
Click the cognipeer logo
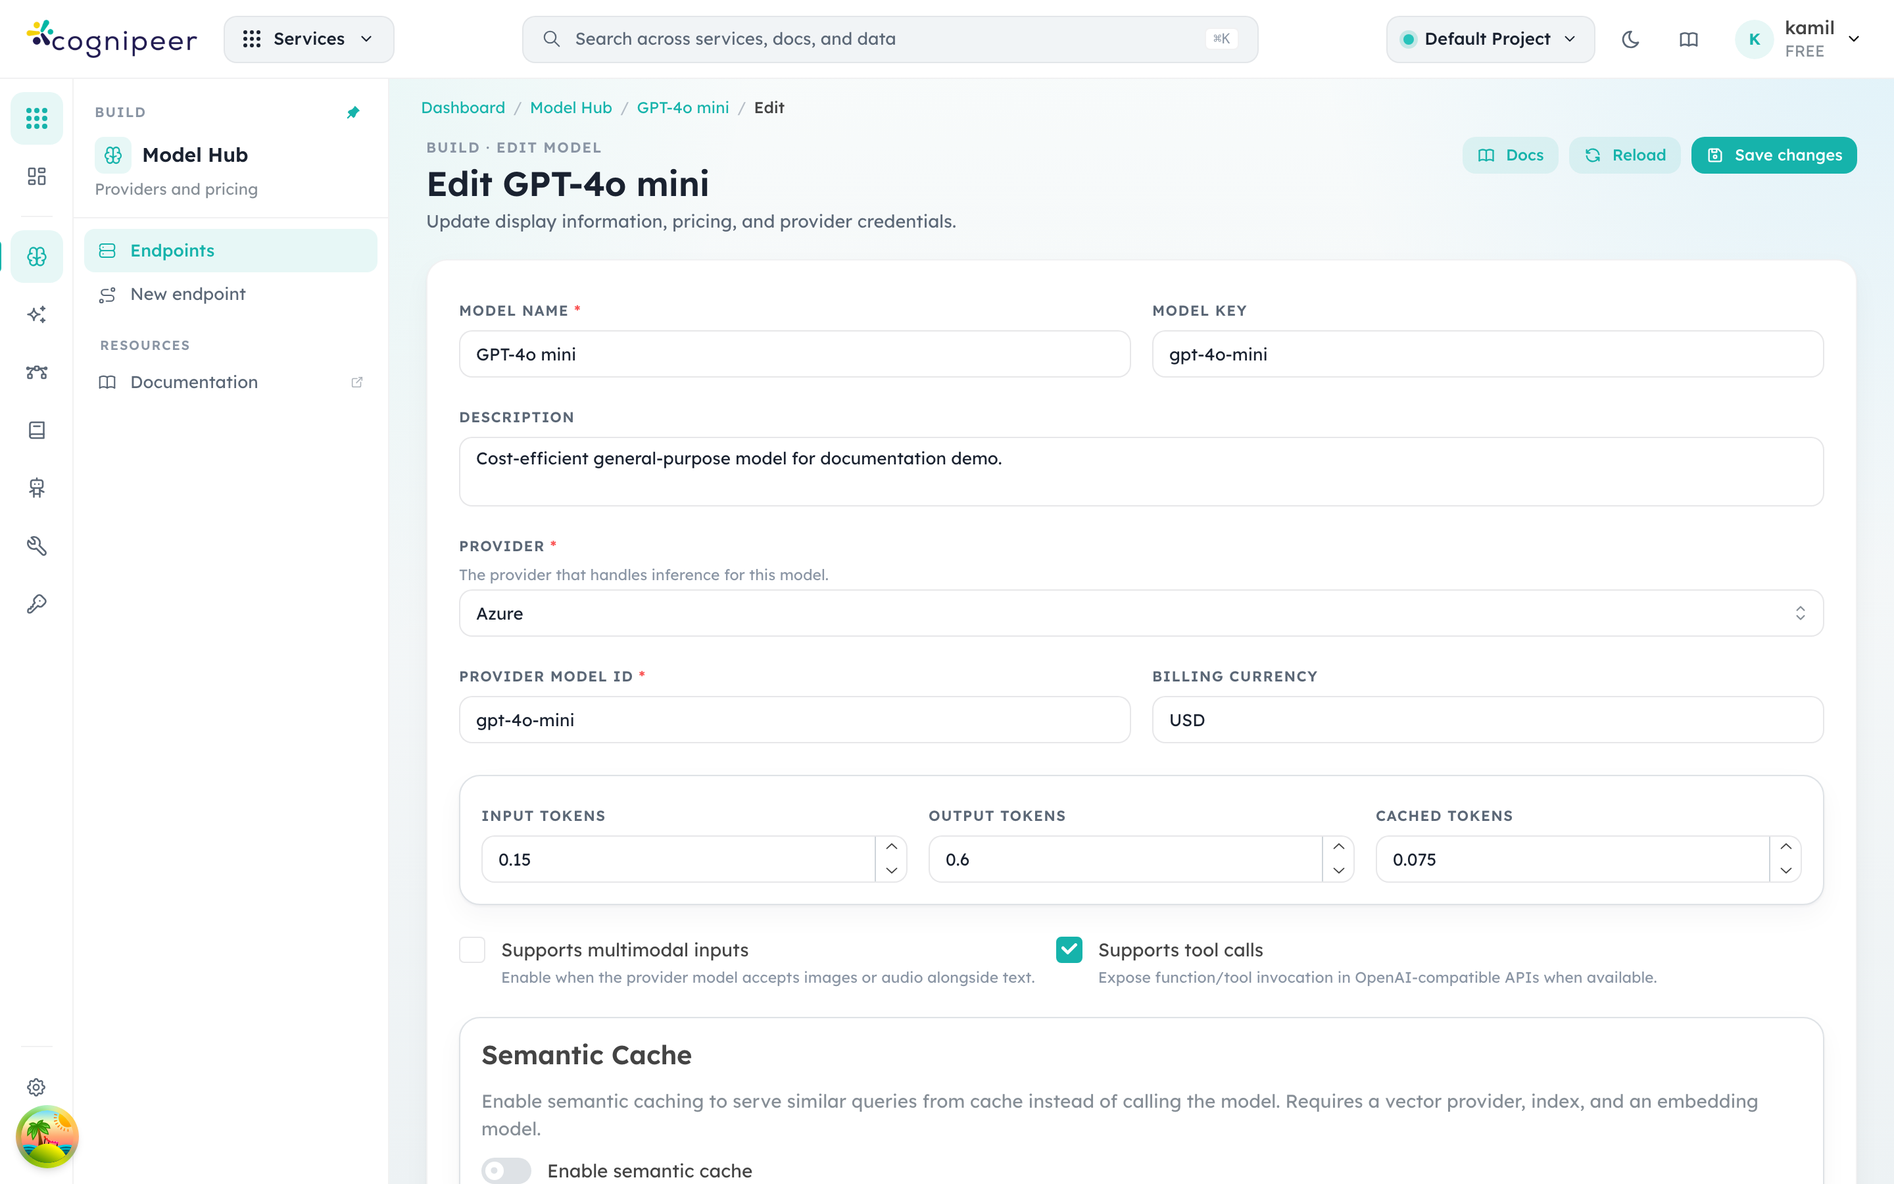tap(112, 38)
